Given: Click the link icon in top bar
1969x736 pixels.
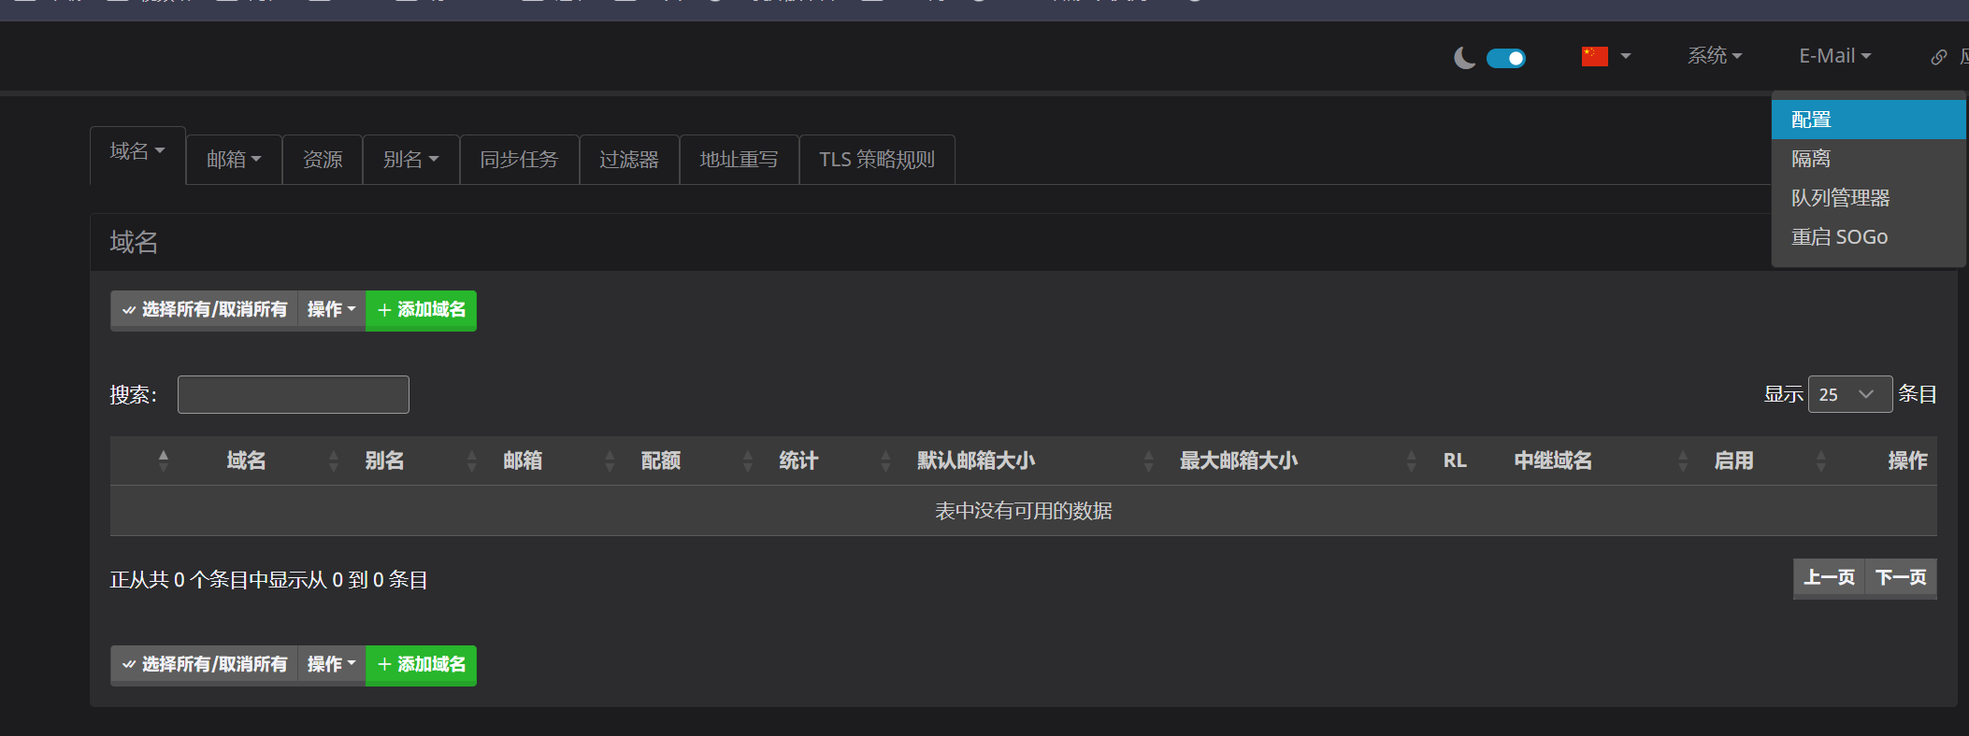Looking at the screenshot, I should (1939, 57).
